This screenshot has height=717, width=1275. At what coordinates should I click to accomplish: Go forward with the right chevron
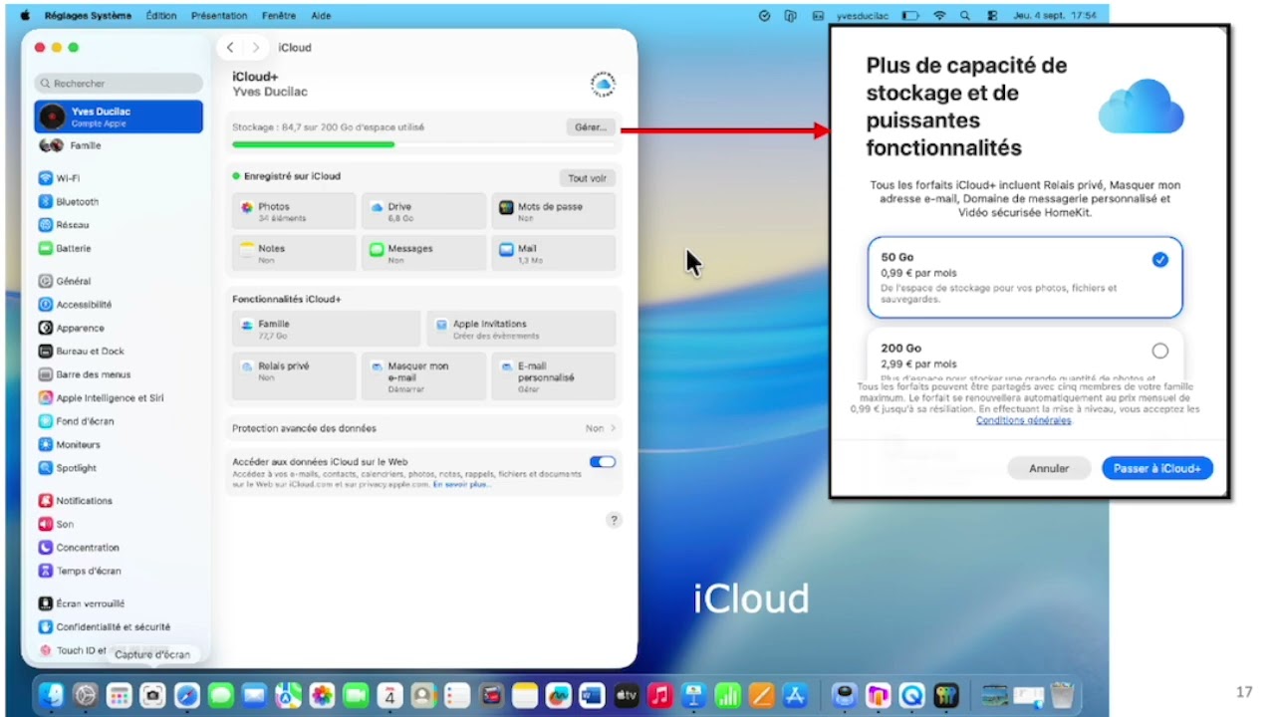pos(256,48)
